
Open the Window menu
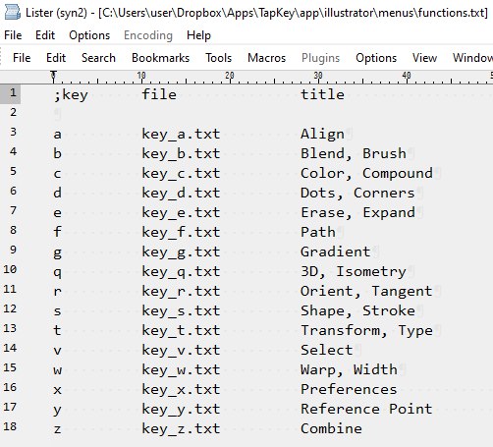click(472, 58)
